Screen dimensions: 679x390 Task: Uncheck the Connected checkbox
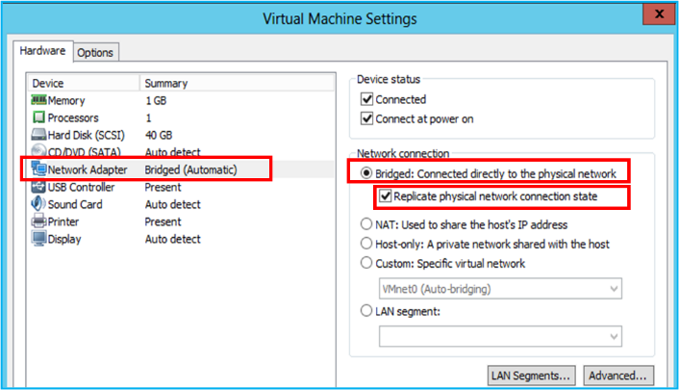tap(366, 100)
